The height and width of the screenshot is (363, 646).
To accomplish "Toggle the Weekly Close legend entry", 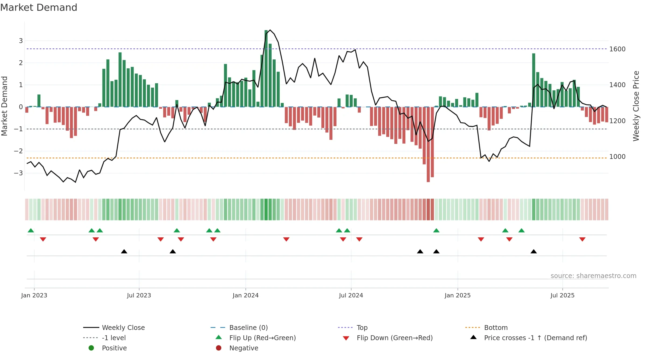I will [x=114, y=328].
